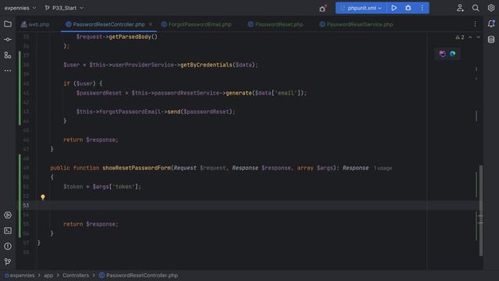499x281 pixels.
Task: Click 'return $response;' on line 55
Action: coord(90,224)
